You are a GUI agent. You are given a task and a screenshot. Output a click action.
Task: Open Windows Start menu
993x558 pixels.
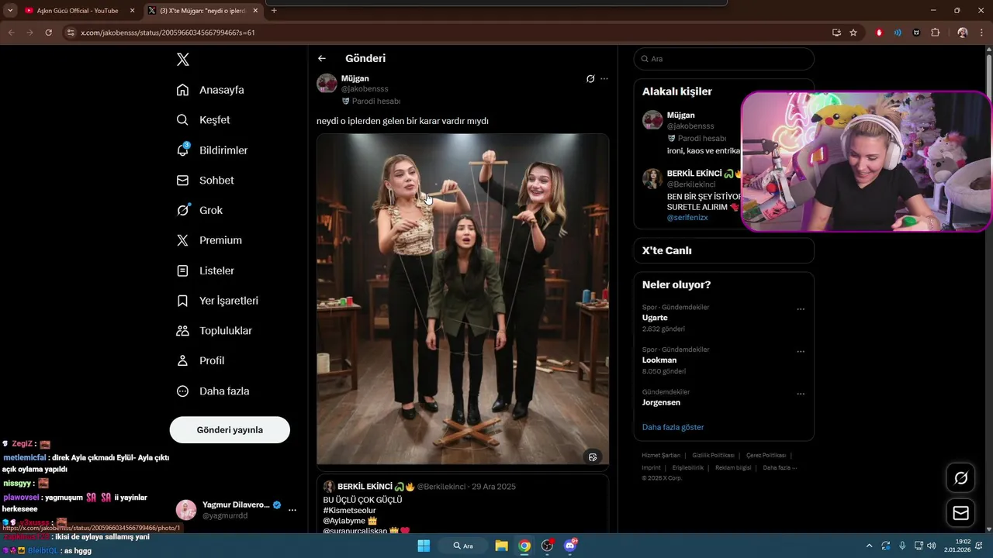pos(424,546)
